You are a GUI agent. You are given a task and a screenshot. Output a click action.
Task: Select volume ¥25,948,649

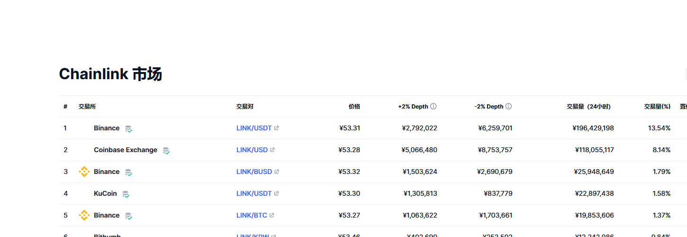594,172
